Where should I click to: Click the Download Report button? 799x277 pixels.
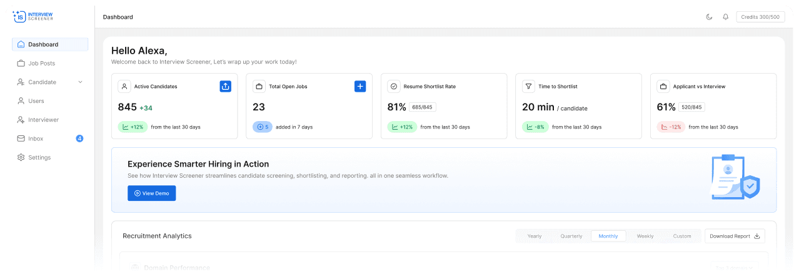click(x=735, y=236)
